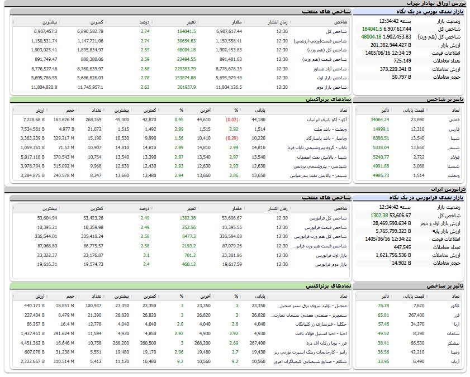This screenshot has height=377, width=470.
Task: Click the بورس اوراق بهادار تهران section title
Action: coord(436,3)
